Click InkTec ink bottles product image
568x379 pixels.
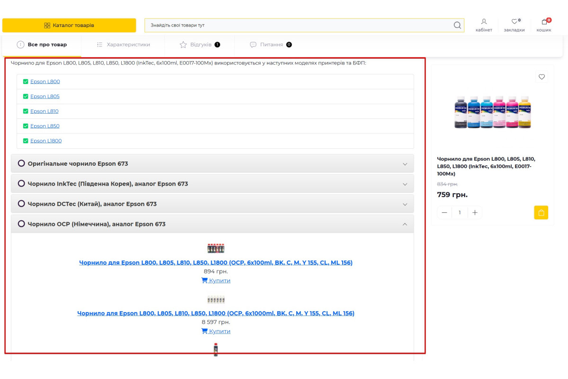493,112
